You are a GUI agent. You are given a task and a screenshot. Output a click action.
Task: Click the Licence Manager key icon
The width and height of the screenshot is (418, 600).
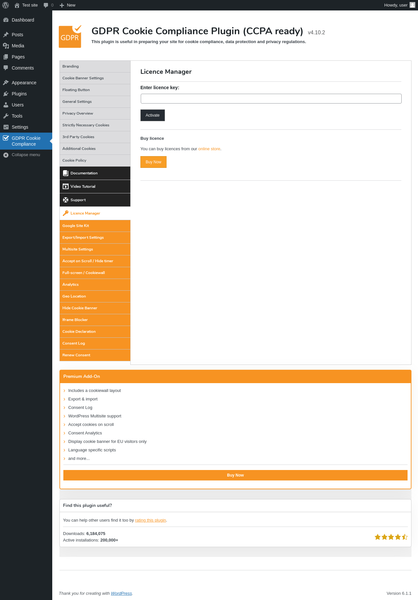(x=66, y=213)
